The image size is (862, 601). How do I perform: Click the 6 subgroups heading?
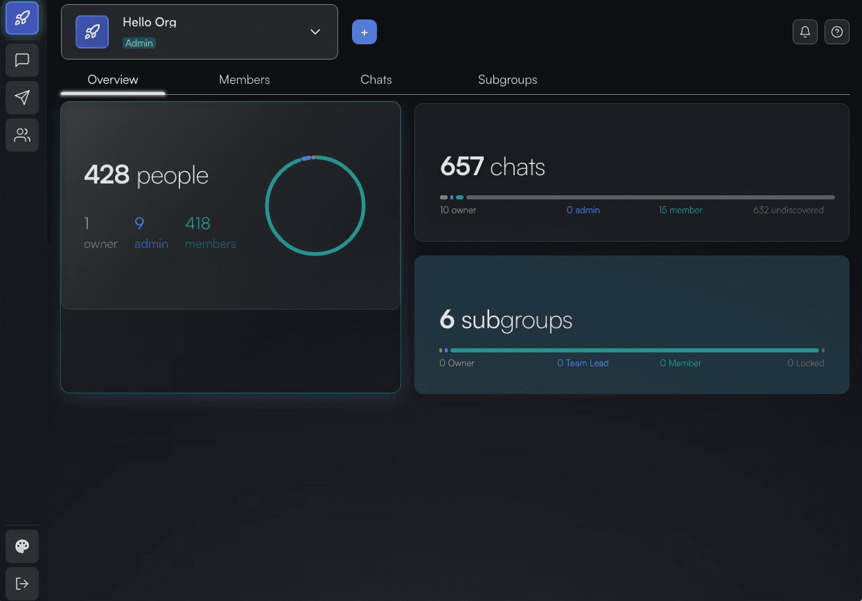(506, 320)
